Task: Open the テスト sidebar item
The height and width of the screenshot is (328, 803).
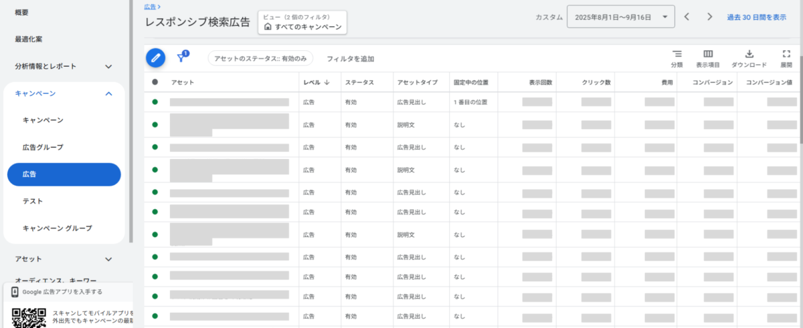Action: point(33,200)
